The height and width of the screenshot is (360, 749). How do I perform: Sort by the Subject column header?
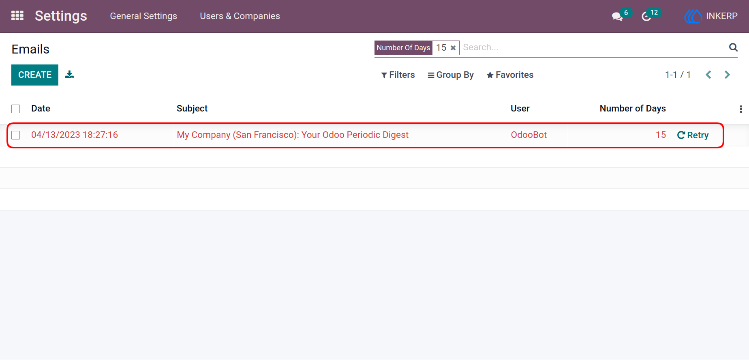[x=192, y=109]
